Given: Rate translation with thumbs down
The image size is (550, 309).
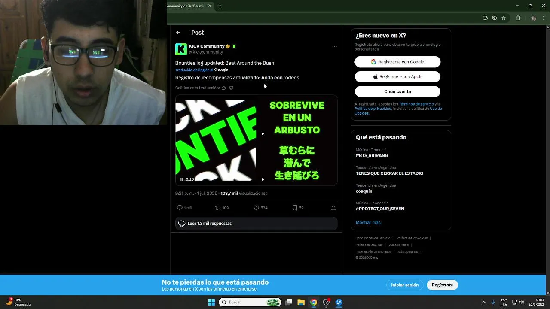Looking at the screenshot, I should 231,88.
